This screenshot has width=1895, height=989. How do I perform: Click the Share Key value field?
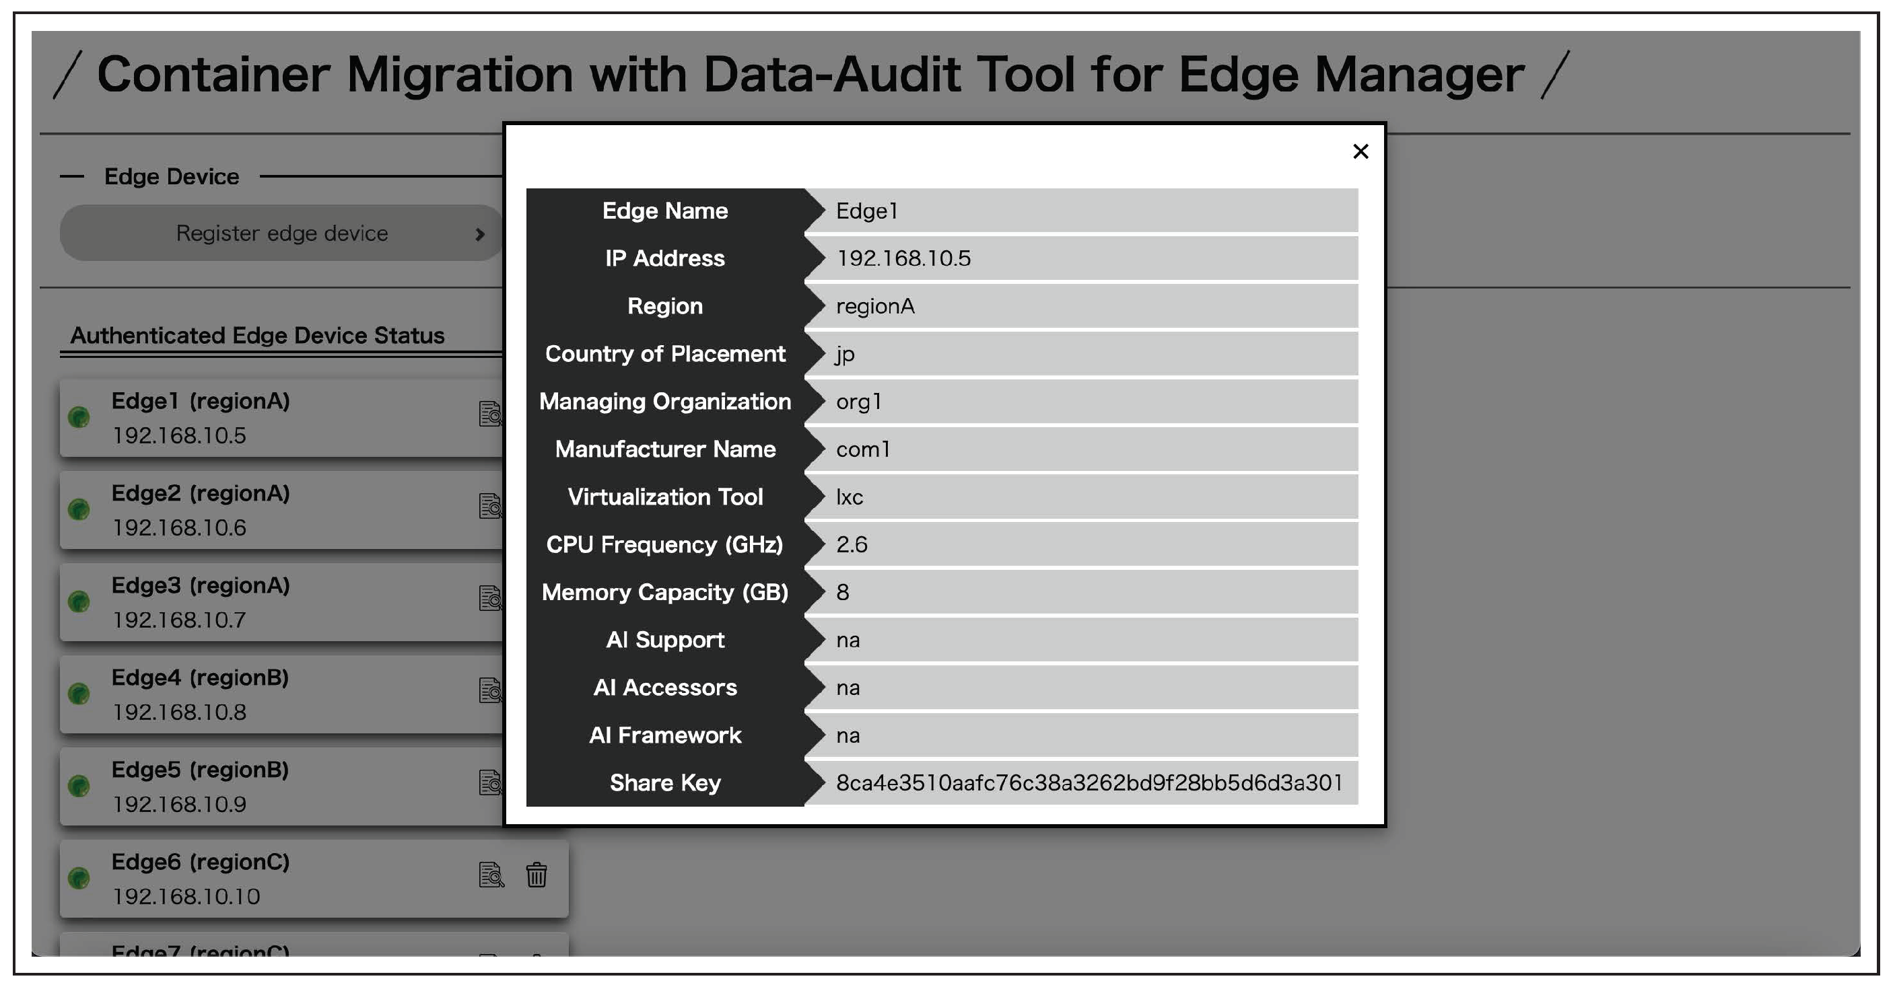pyautogui.click(x=1089, y=782)
